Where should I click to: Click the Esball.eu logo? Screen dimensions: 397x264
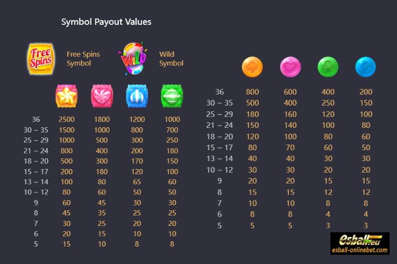click(360, 240)
